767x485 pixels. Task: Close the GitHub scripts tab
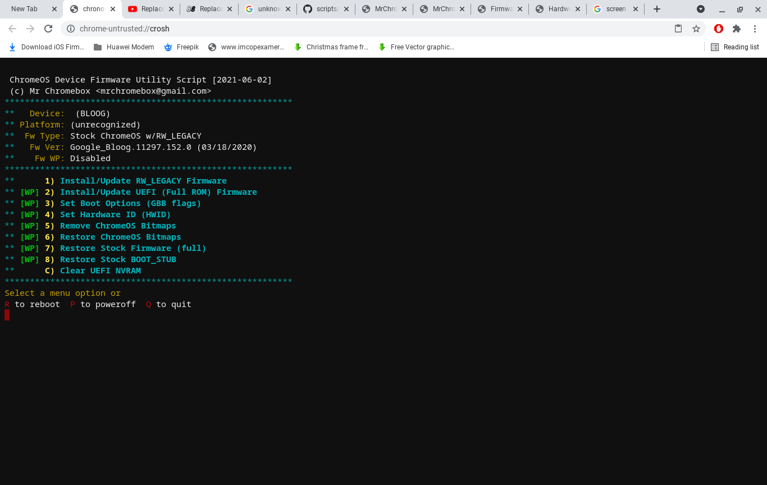pos(346,9)
